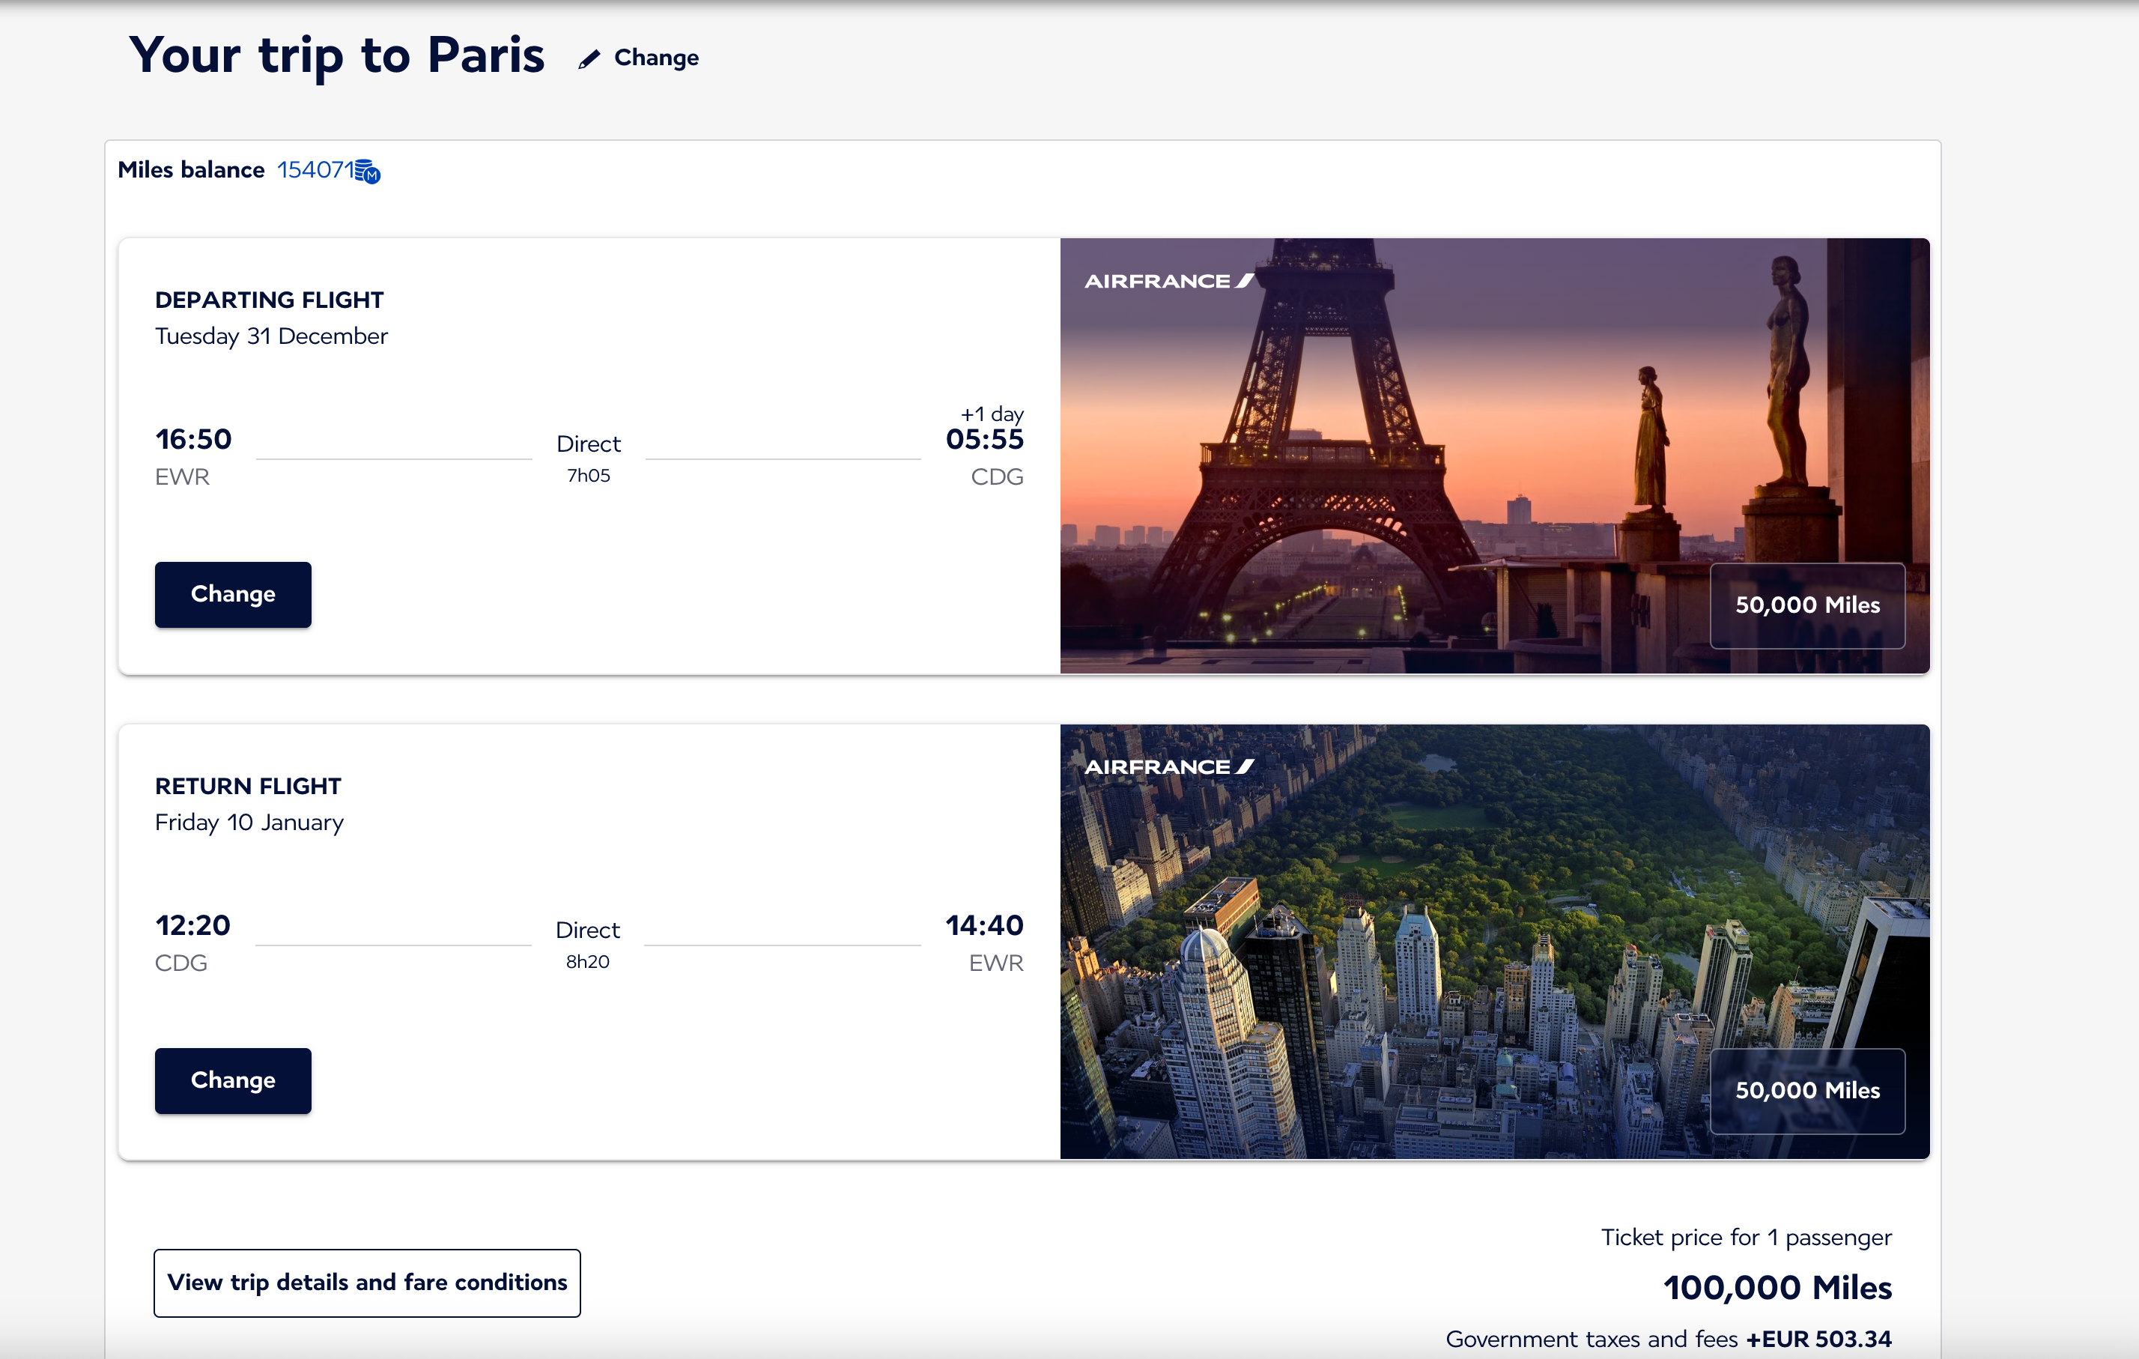The height and width of the screenshot is (1359, 2139).
Task: Open View trip details and fare conditions
Action: (x=367, y=1283)
